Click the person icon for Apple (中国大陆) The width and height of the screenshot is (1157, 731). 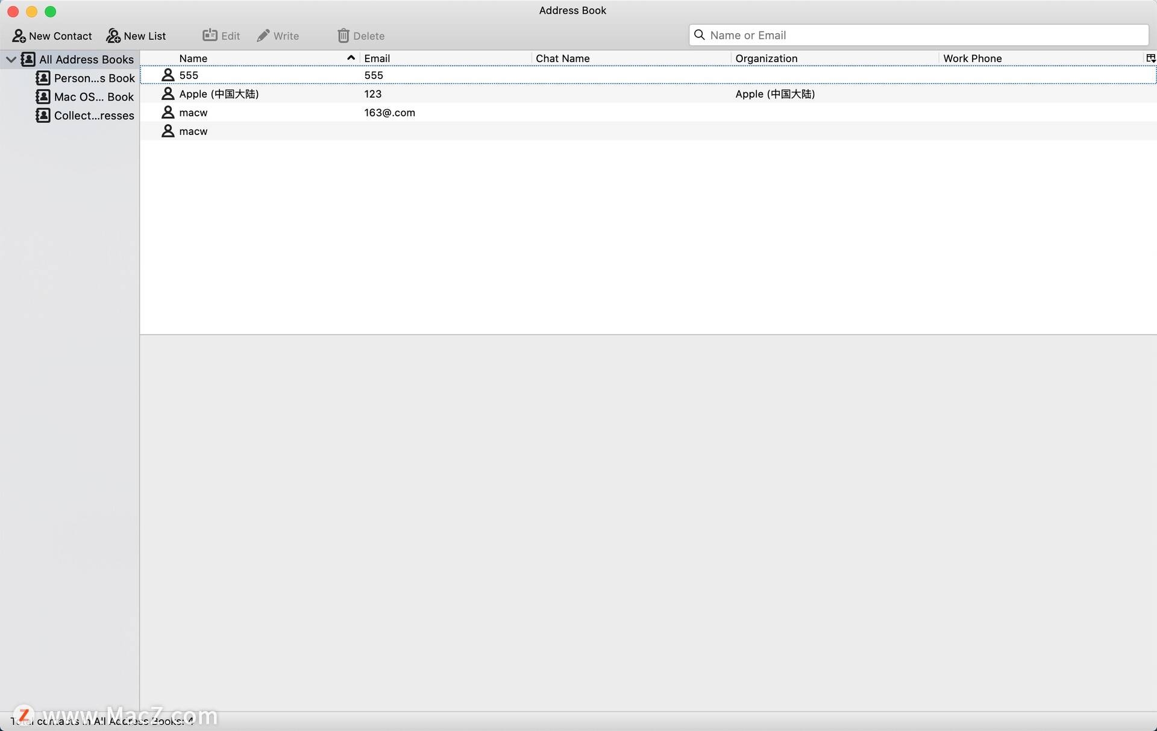click(168, 93)
